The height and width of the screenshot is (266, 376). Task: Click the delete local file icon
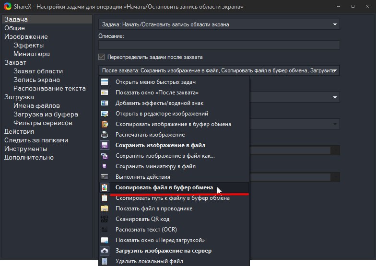coord(105,261)
